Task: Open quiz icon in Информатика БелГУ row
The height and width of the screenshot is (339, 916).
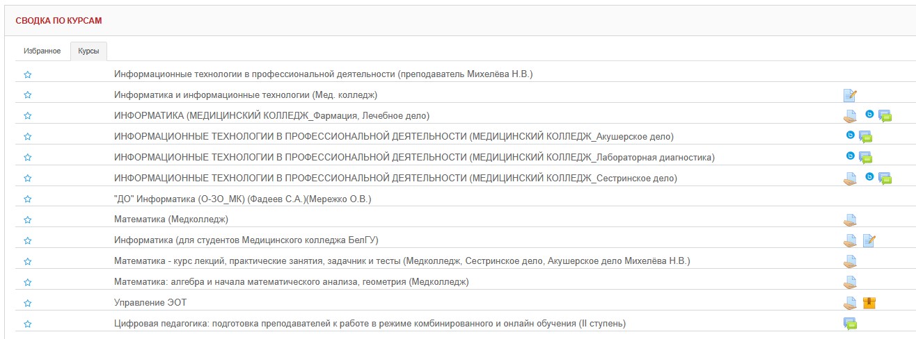Action: 869,241
